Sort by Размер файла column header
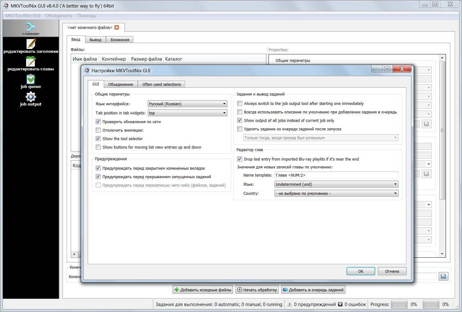 tap(146, 59)
